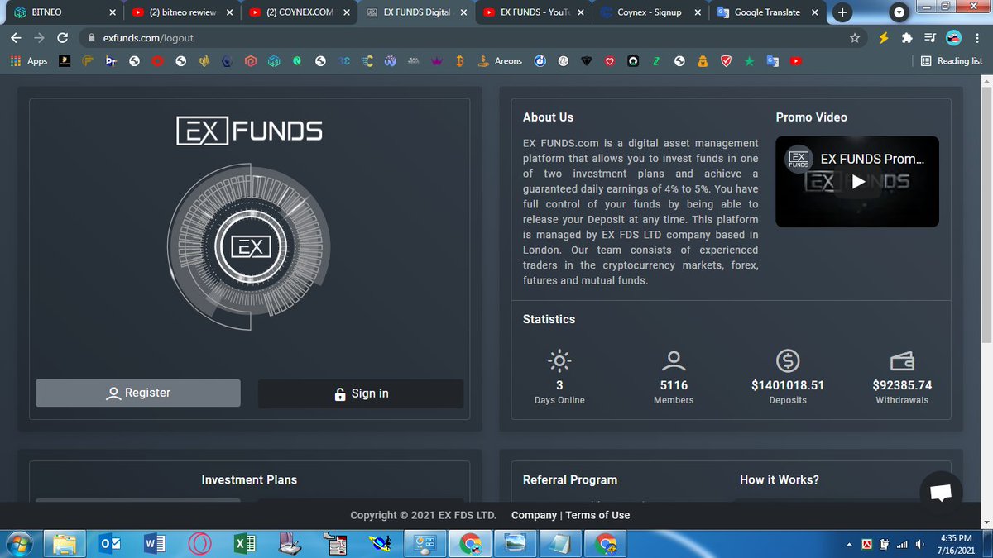993x558 pixels.
Task: Click the EX FUNDS Prom... video title
Action: 872,158
